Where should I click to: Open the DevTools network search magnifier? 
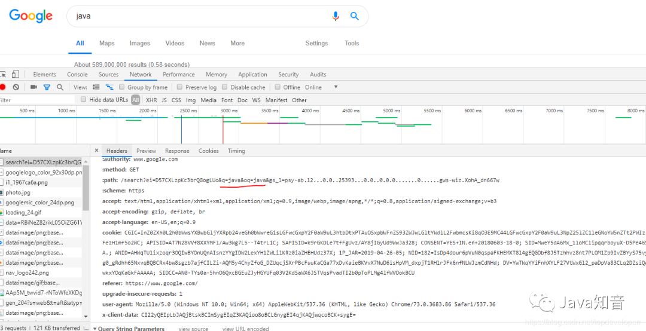point(60,87)
